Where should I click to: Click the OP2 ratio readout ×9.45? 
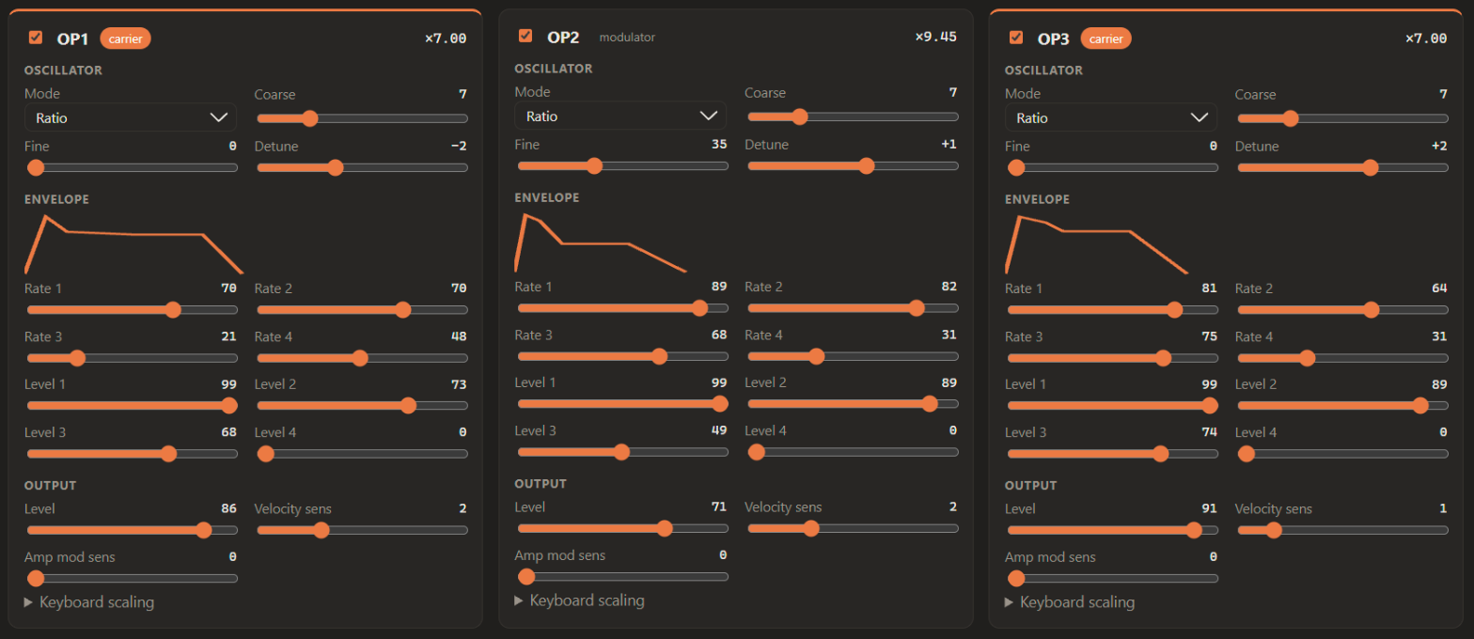coord(936,37)
